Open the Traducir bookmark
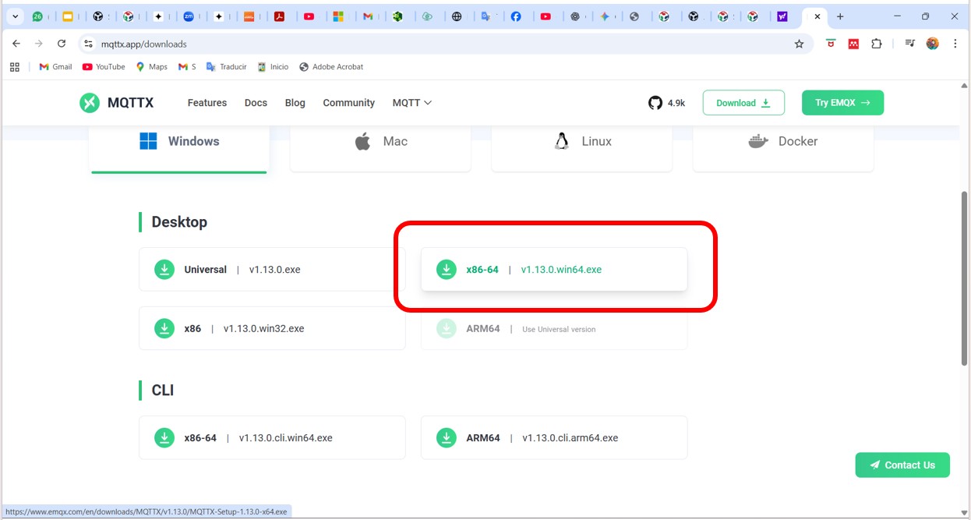Viewport: 971px width, 520px height. (226, 67)
